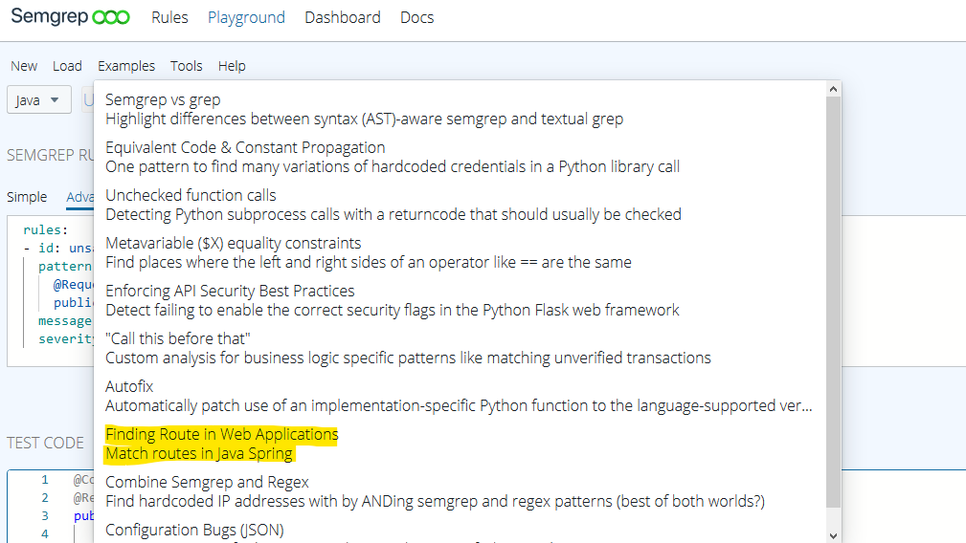The width and height of the screenshot is (966, 543).
Task: Select the Semgrep vs grep example
Action: point(163,99)
